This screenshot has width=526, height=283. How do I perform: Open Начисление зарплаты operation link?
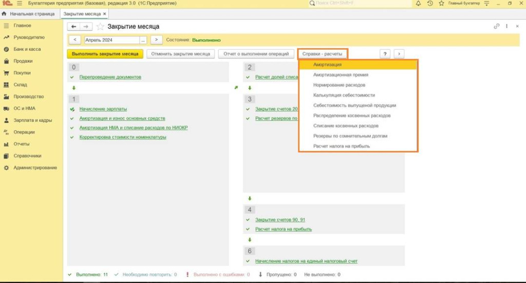[x=103, y=109]
